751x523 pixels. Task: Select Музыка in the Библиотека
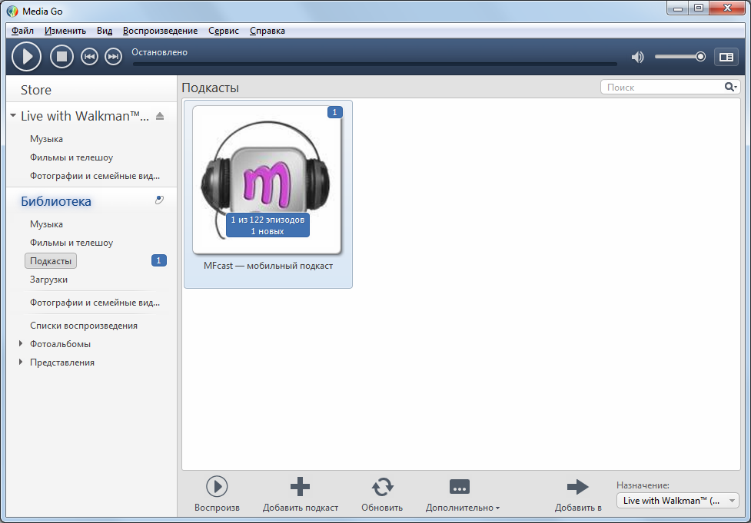(x=46, y=224)
